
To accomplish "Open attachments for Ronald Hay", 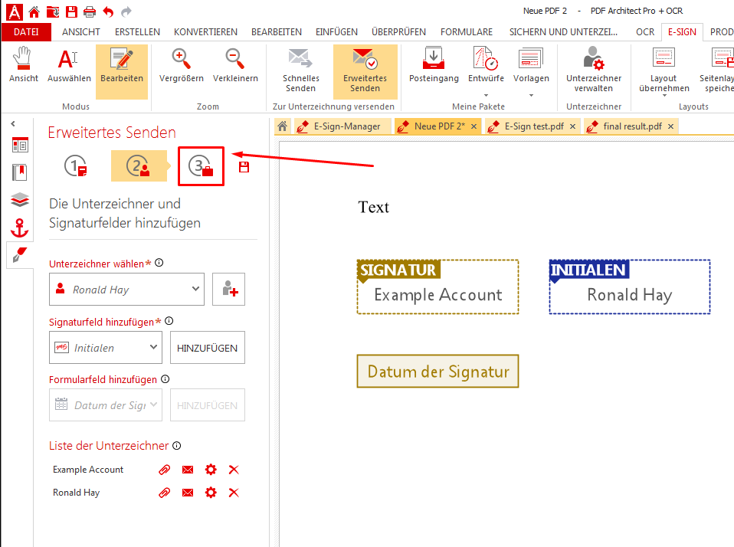I will point(164,493).
